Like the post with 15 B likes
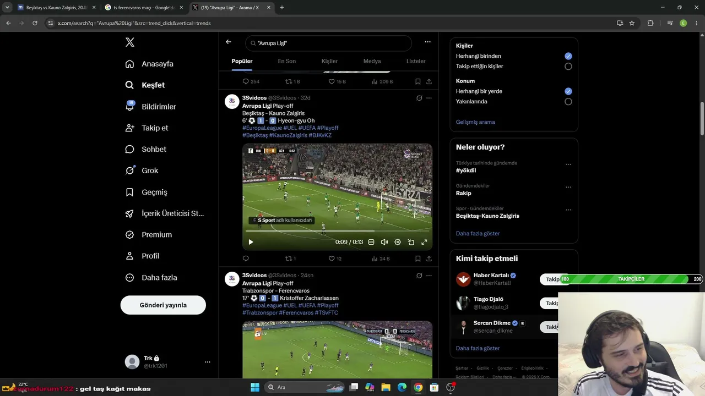 [337, 81]
